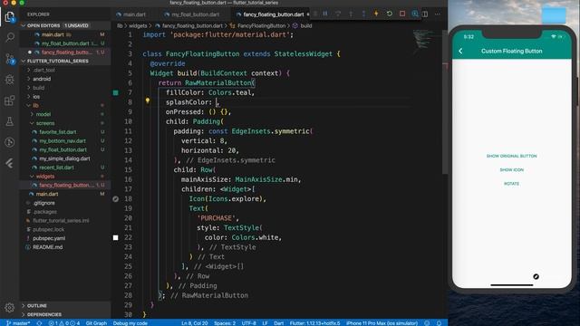Tap ROTATE in the simulator
580x326 pixels.
pos(511,184)
